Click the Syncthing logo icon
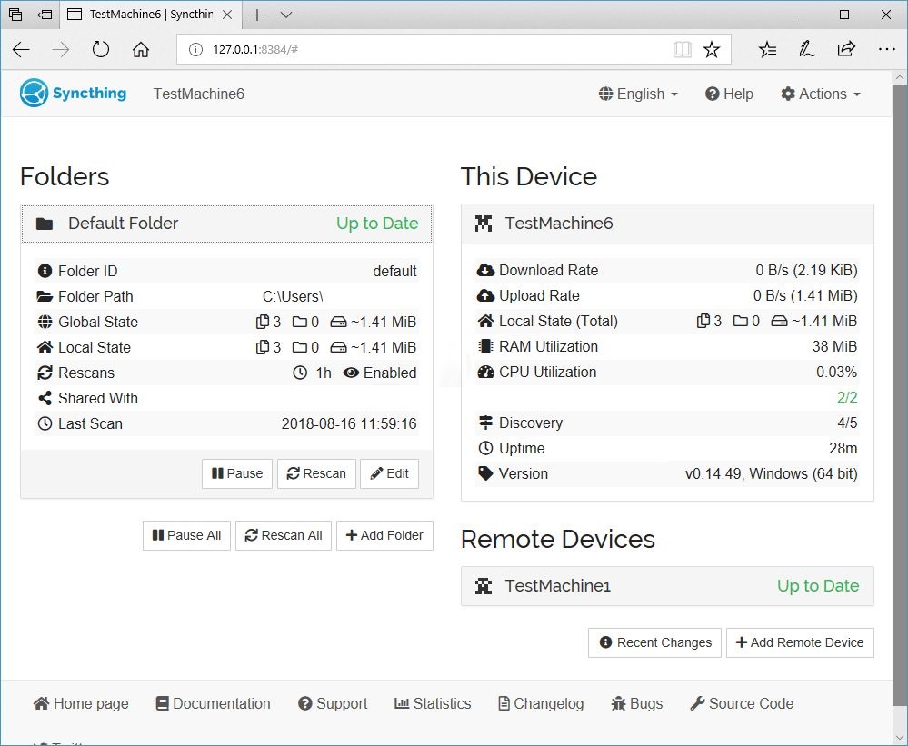 (31, 93)
